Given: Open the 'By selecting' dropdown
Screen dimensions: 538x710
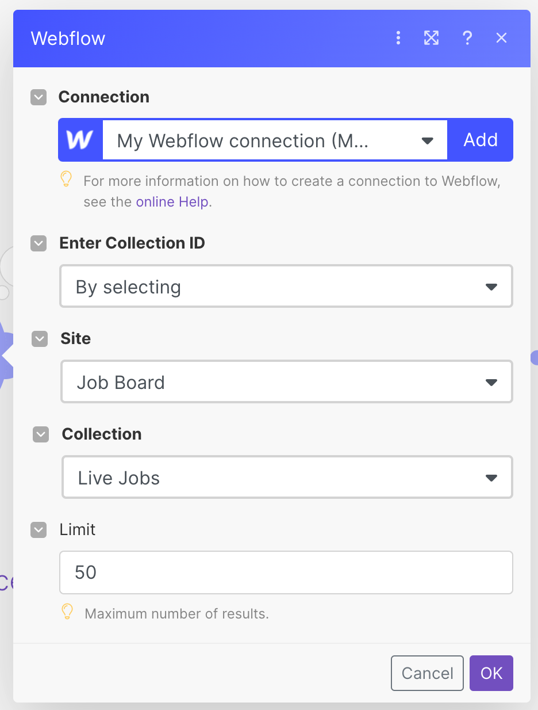Looking at the screenshot, I should (x=286, y=287).
